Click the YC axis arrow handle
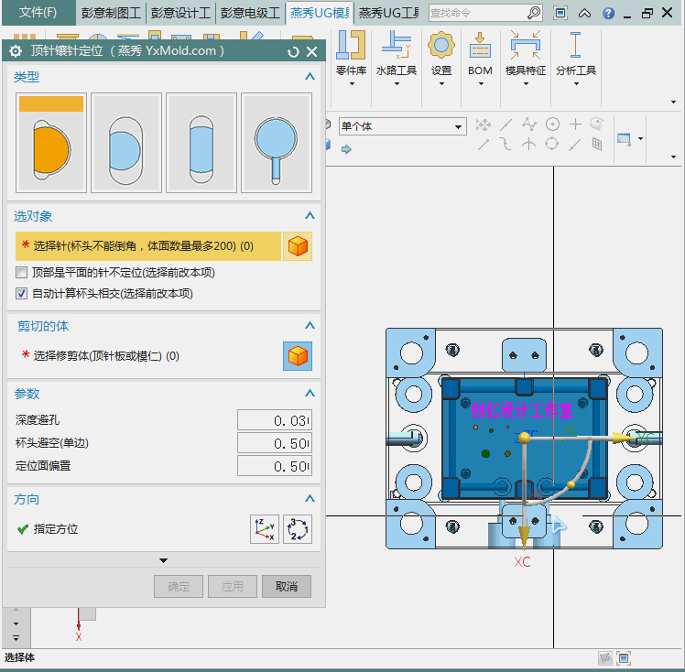This screenshot has width=685, height=672. click(x=623, y=438)
